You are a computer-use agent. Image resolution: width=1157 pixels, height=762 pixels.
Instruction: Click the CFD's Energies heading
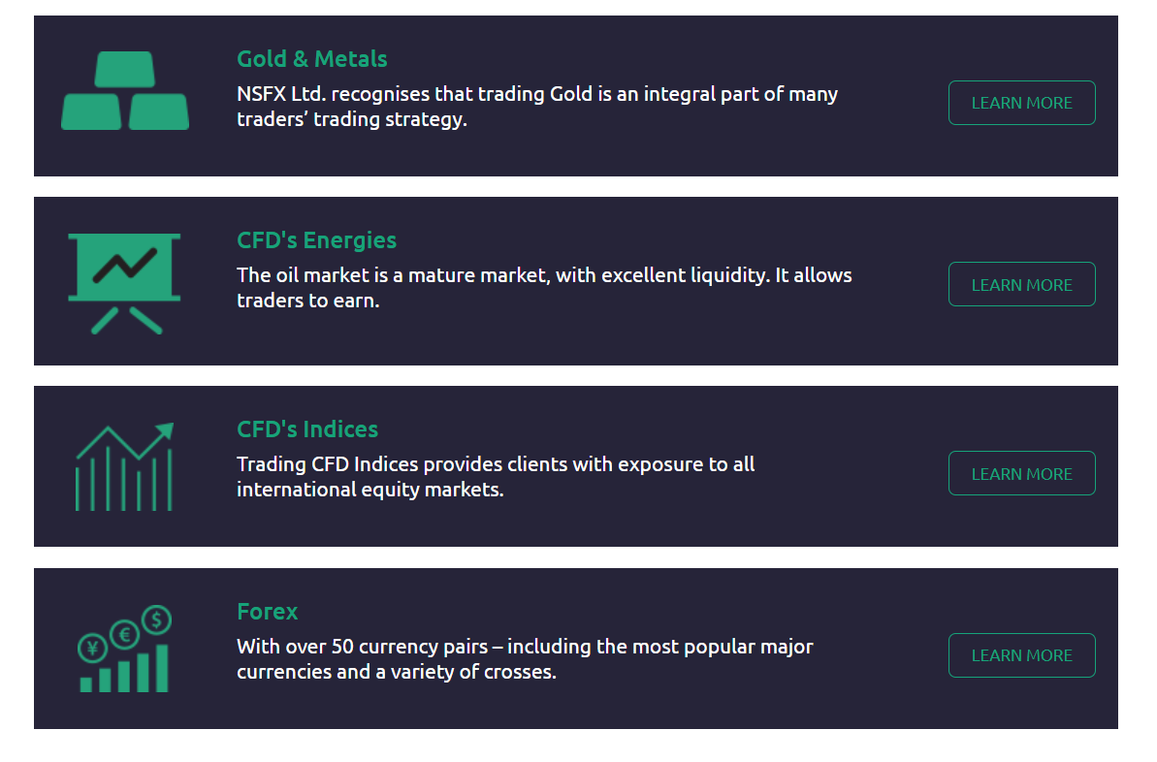pos(316,240)
